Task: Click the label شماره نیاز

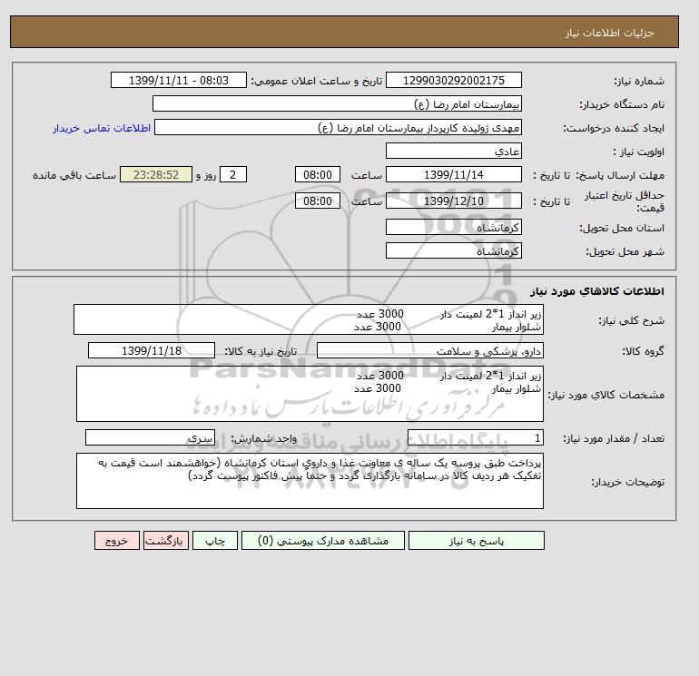Action: point(639,81)
